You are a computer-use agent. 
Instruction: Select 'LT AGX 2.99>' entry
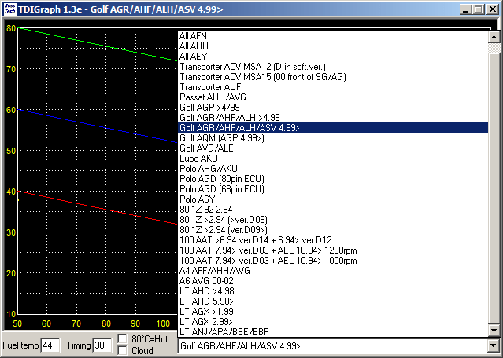[x=333, y=322]
